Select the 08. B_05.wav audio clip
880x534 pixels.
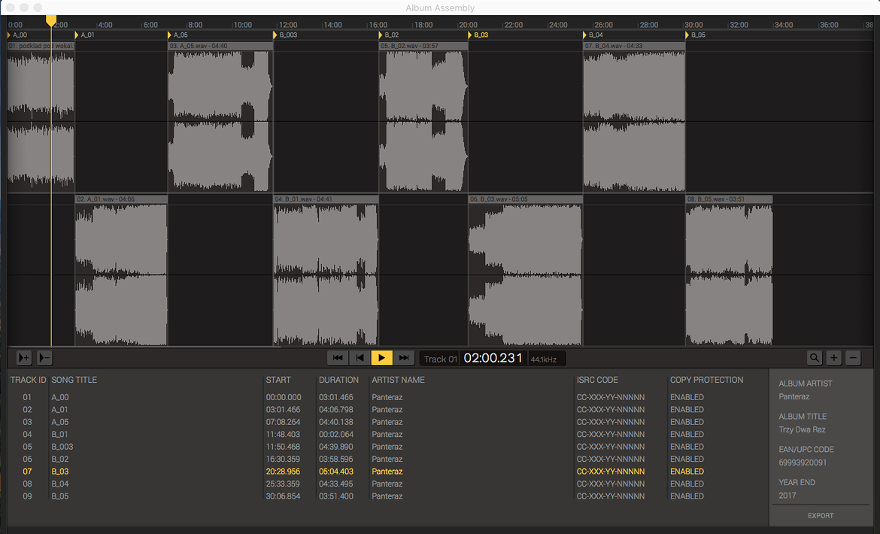click(x=729, y=270)
